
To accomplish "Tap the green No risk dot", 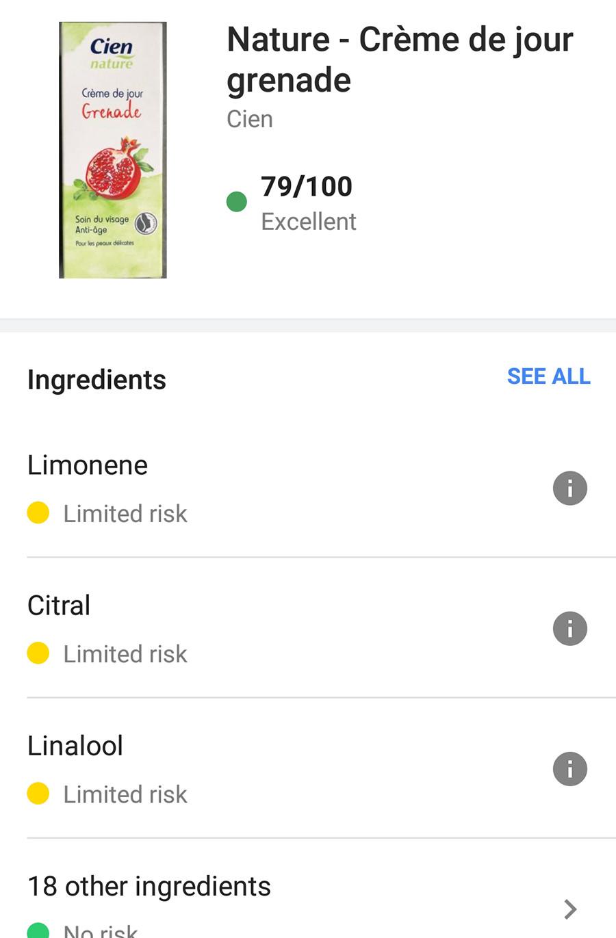I will click(x=38, y=930).
